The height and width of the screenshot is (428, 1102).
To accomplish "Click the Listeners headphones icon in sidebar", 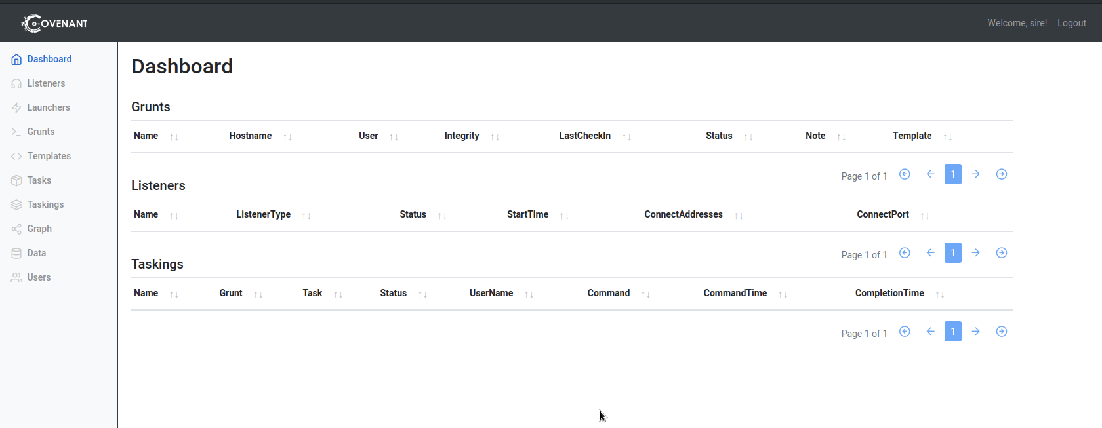I will [16, 83].
